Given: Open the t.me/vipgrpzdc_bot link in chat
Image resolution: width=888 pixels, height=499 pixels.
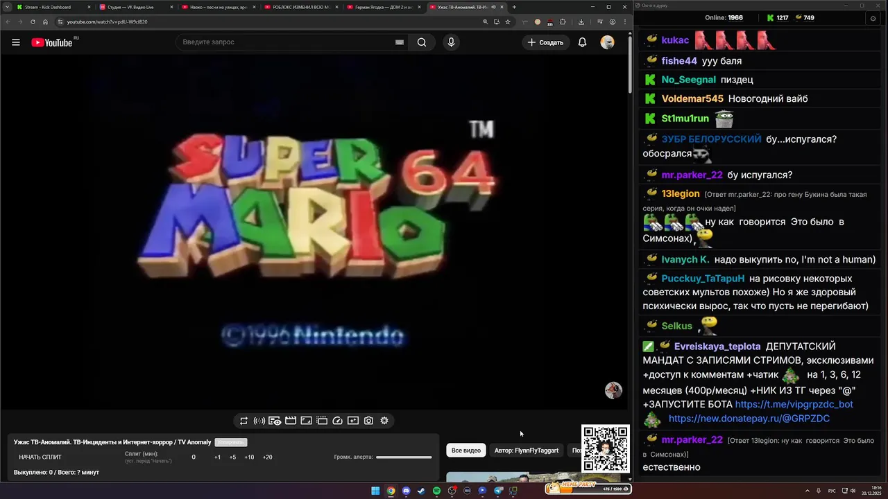Looking at the screenshot, I should click(x=794, y=404).
